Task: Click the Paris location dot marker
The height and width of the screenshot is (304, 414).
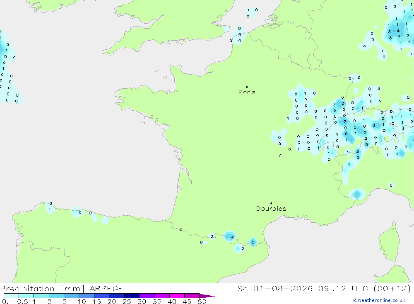Action: (247, 87)
